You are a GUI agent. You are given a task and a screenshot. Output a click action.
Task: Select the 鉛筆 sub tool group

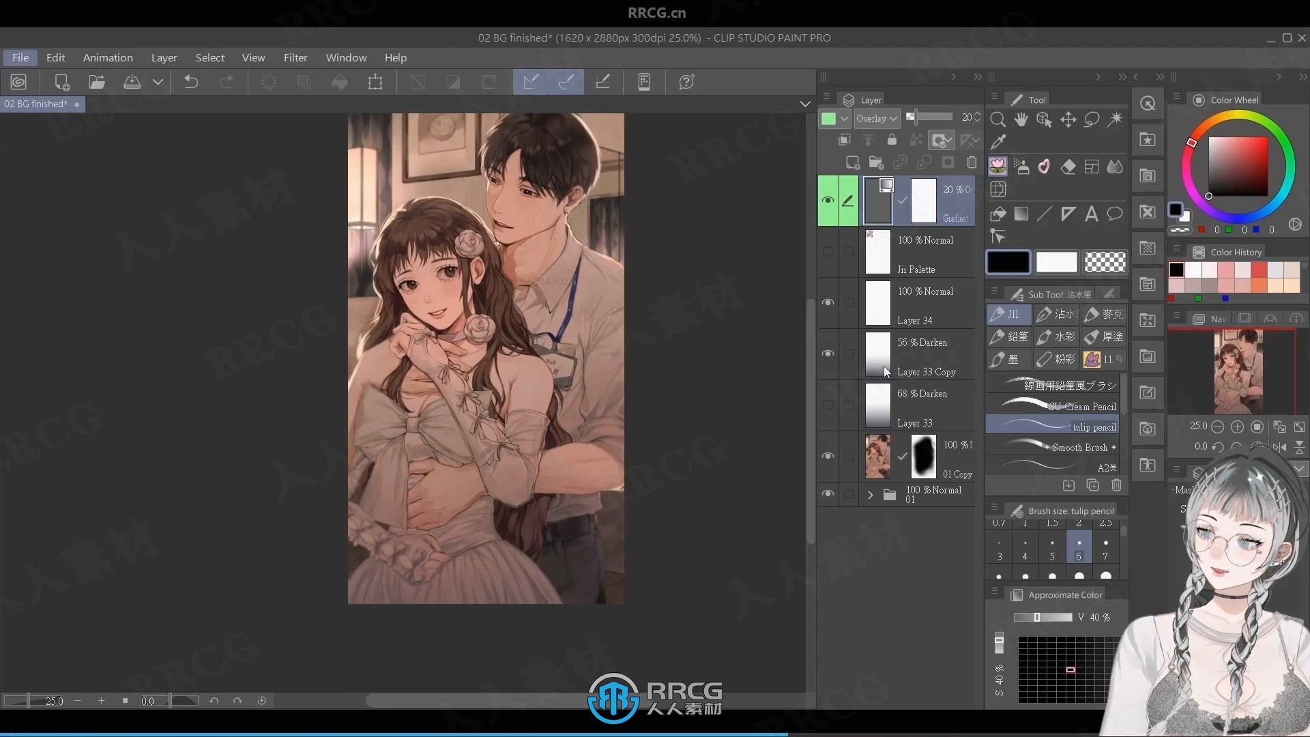pos(1009,336)
